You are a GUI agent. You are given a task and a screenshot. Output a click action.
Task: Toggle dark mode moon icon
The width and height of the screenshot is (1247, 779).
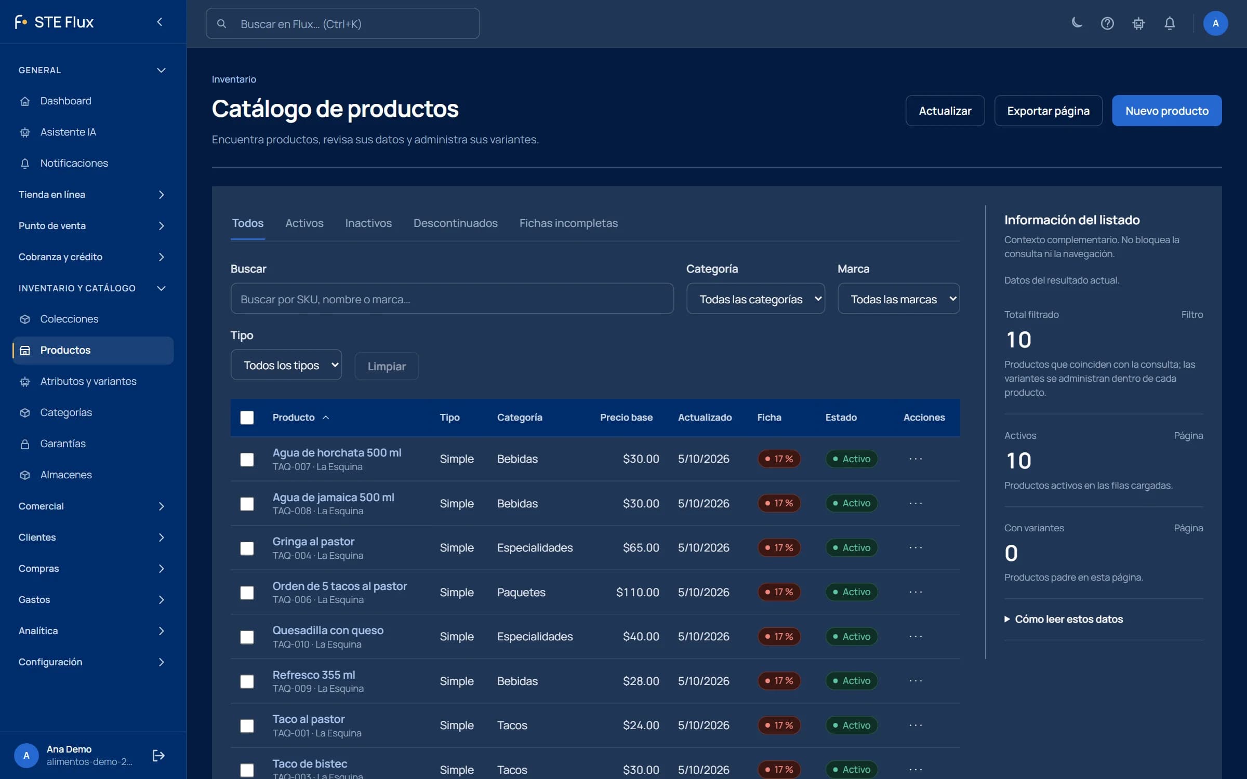[1077, 23]
